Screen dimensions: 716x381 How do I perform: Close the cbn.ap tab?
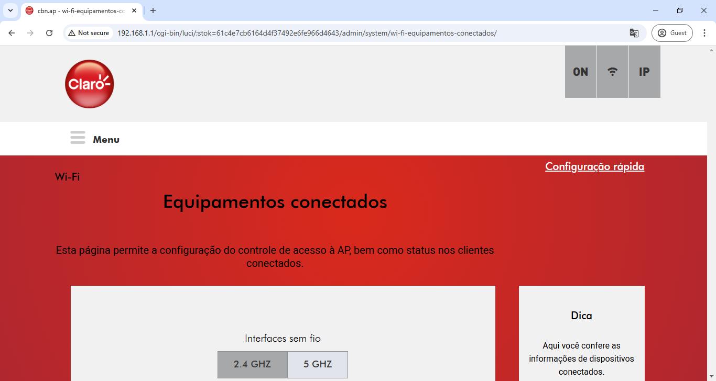[134, 10]
